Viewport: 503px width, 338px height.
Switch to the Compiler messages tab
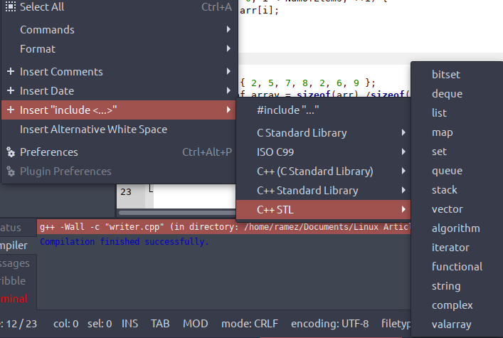click(14, 245)
